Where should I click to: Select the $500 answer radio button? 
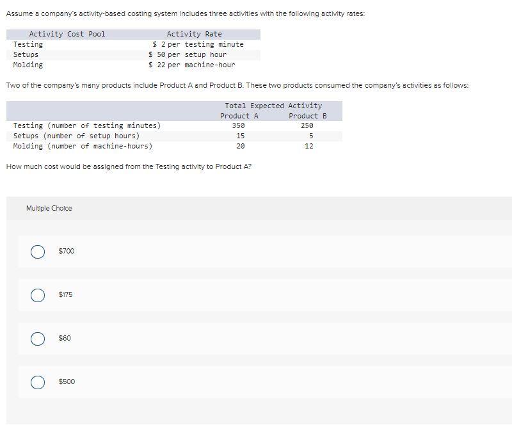point(38,382)
